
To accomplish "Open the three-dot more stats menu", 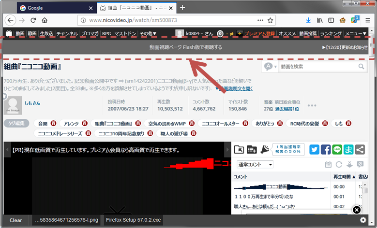I will point(312,105).
